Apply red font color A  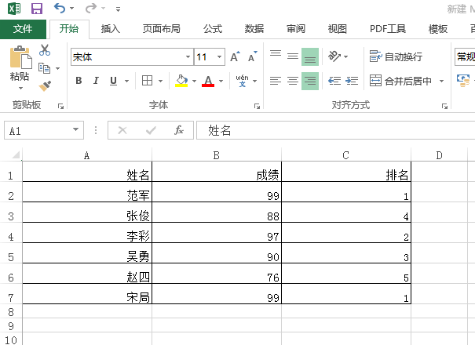[x=208, y=81]
